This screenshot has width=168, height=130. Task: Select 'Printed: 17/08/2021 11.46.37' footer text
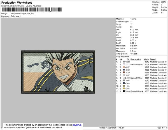tap(111, 128)
